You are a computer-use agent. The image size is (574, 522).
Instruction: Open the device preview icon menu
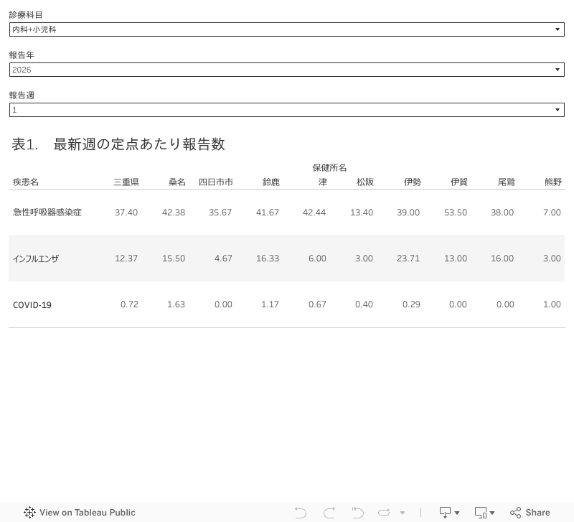tap(485, 513)
